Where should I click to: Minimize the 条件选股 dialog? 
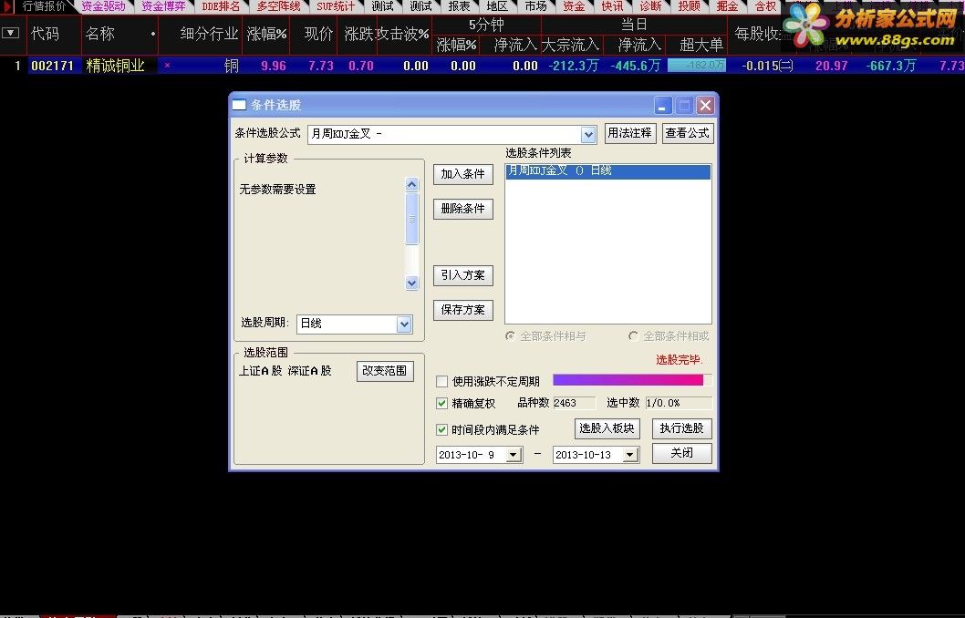tap(662, 106)
